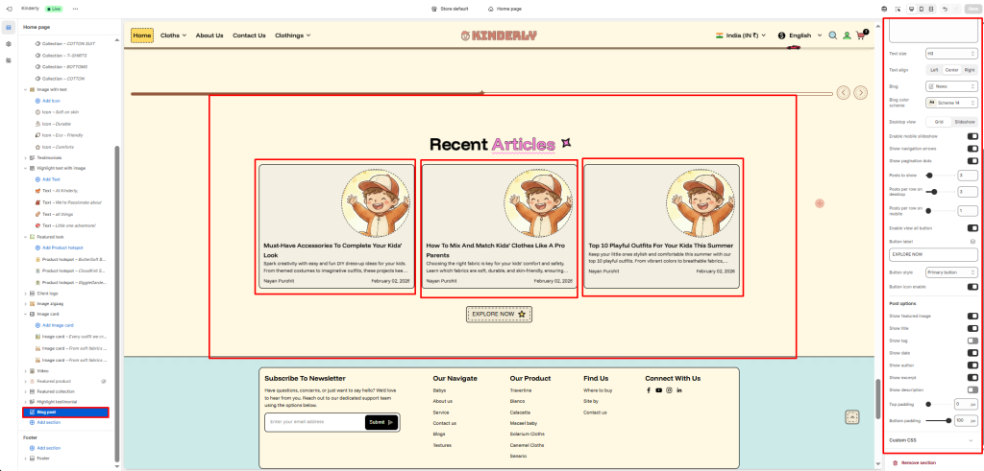Viewport: 984px width, 471px height.
Task: Open the Text size dropdown
Action: pyautogui.click(x=951, y=54)
